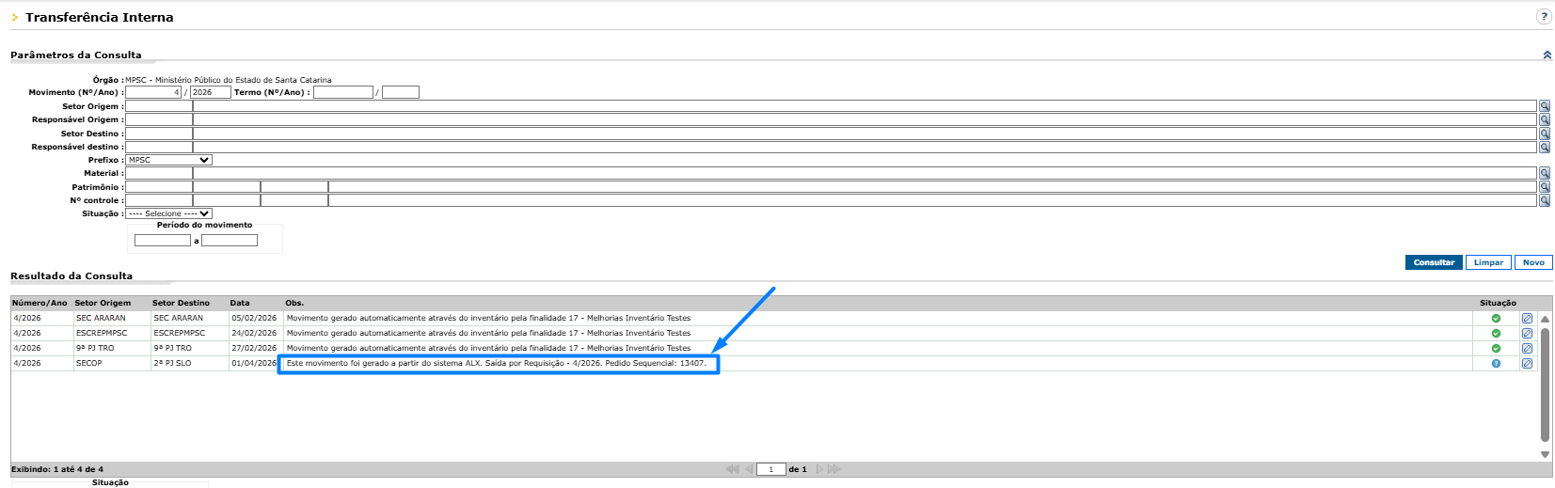Image resolution: width=1555 pixels, height=488 pixels.
Task: Click the results table vertical scrollbar
Action: 1545,385
